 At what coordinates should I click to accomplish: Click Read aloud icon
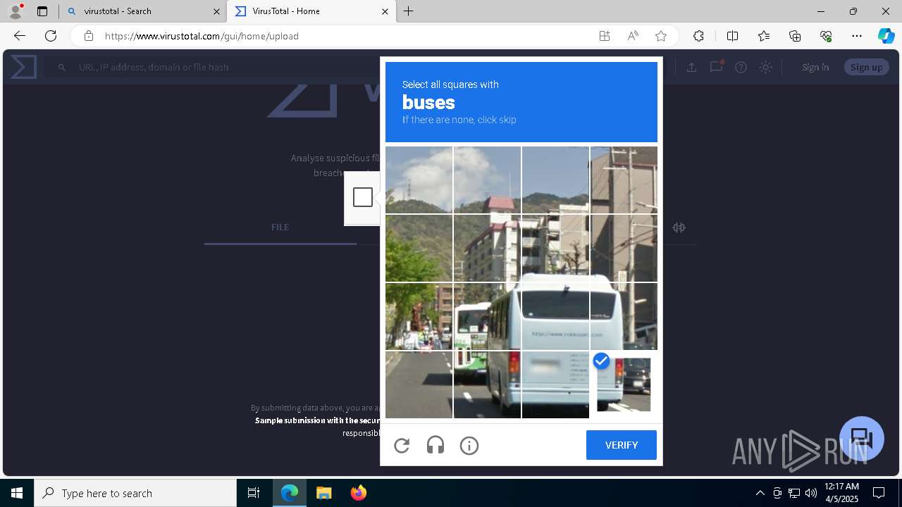(633, 36)
